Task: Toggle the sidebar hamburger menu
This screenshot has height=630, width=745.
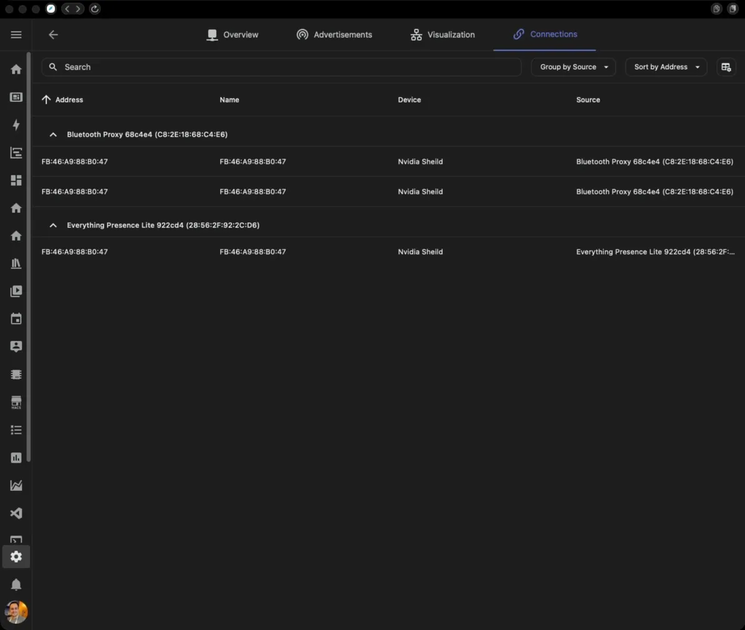Action: (x=16, y=34)
